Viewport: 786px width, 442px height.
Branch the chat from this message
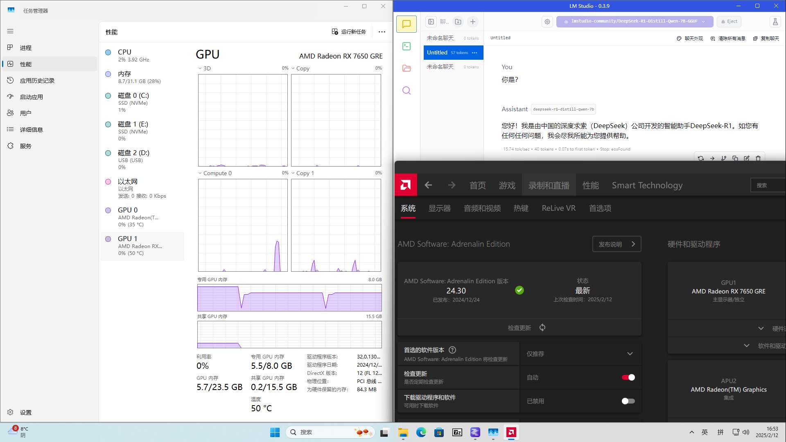(724, 158)
